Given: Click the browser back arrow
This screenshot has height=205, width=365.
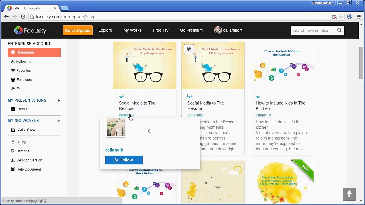Looking at the screenshot, I should pos(6,17).
